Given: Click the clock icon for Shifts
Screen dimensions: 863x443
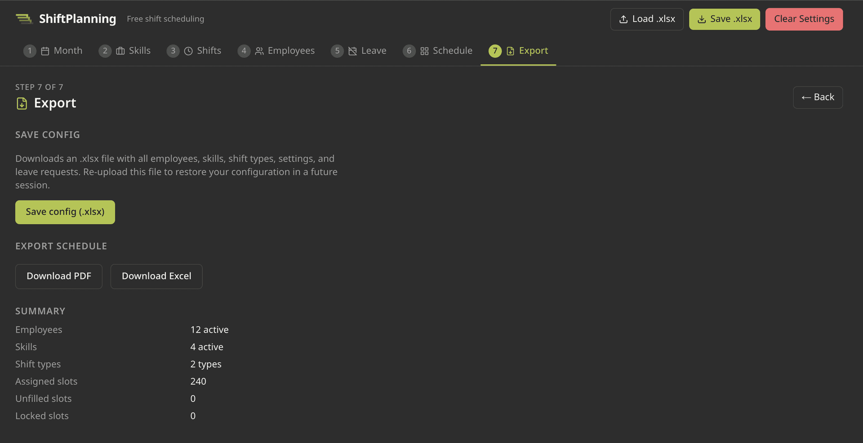Looking at the screenshot, I should [x=188, y=51].
